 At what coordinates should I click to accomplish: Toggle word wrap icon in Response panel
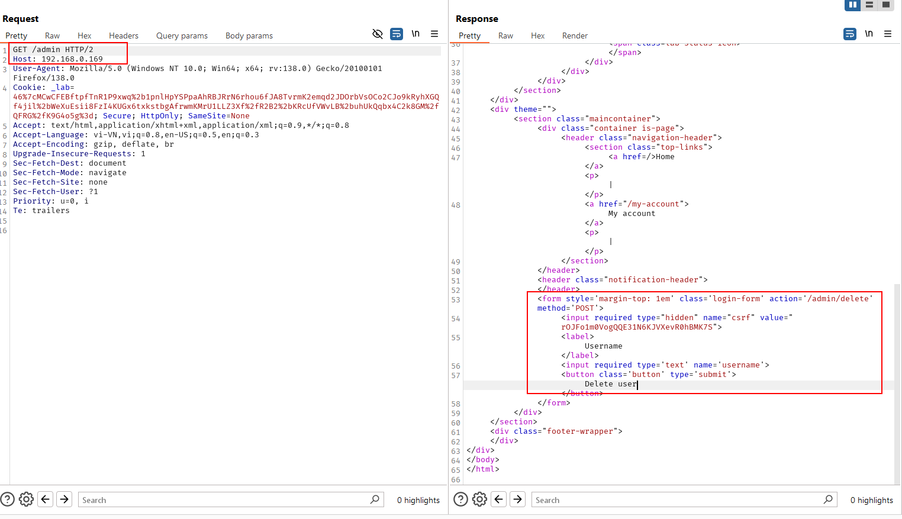click(850, 34)
